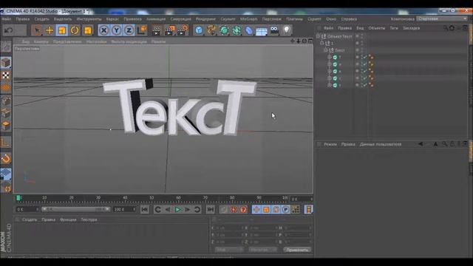Toggle the checkmark for second letter object

click(x=364, y=64)
